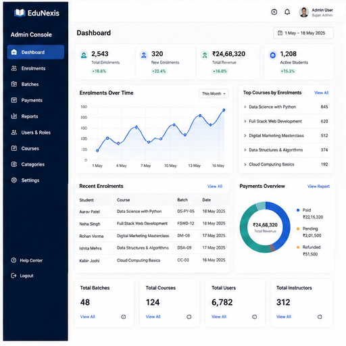The image size is (346, 346).
Task: Click the 1 May data point on chart
Action: 97,151
